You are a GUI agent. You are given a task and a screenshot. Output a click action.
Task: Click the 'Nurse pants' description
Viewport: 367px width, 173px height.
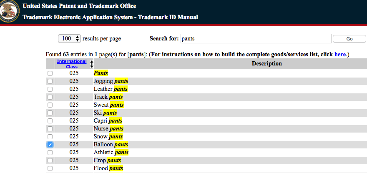(108, 129)
